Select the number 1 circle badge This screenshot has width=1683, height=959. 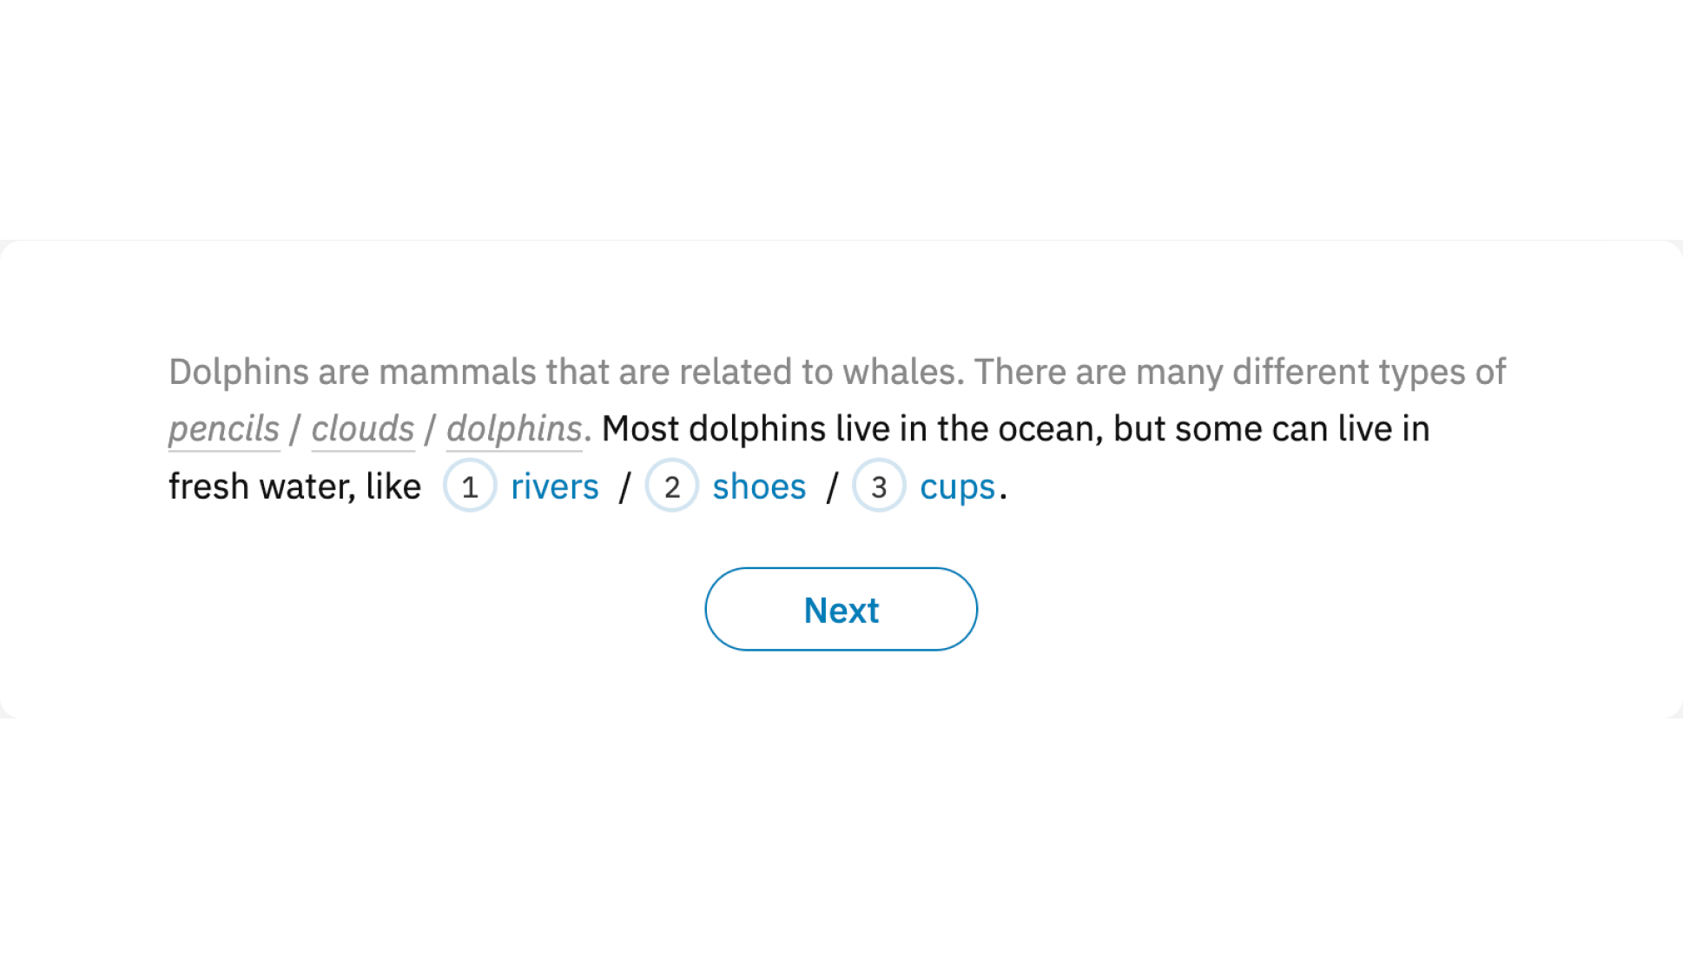[x=470, y=486]
